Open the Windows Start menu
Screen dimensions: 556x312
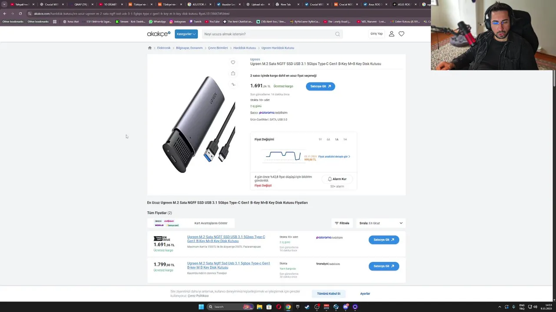point(201,307)
